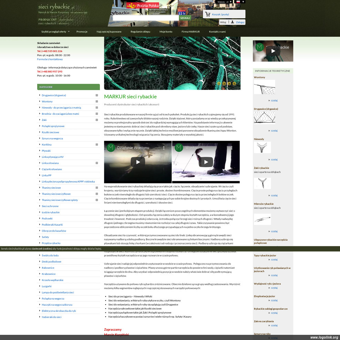Open the Sznury na węgorza category

tap(52, 138)
